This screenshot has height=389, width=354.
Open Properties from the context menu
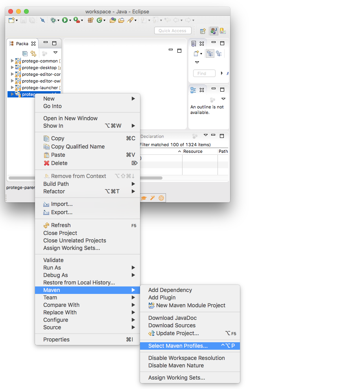87,339
